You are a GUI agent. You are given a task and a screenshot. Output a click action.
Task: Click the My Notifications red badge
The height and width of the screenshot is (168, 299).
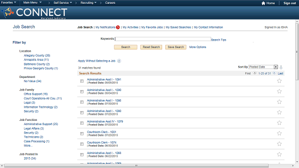118,27
